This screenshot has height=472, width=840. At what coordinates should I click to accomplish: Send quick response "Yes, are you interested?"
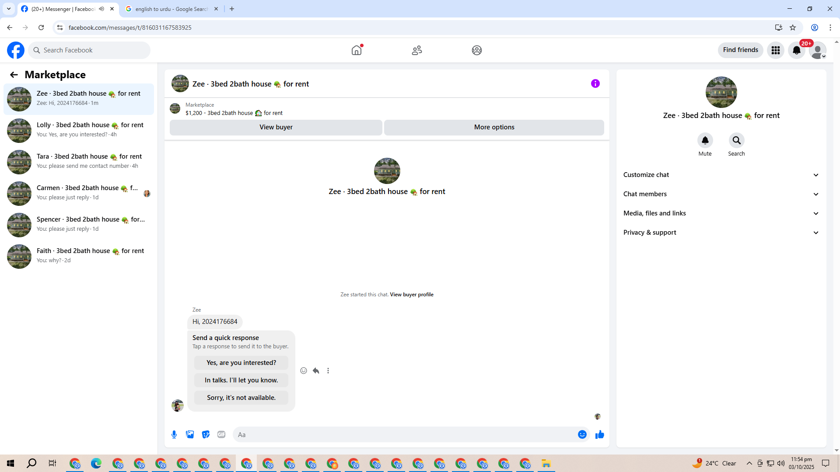pos(241,363)
